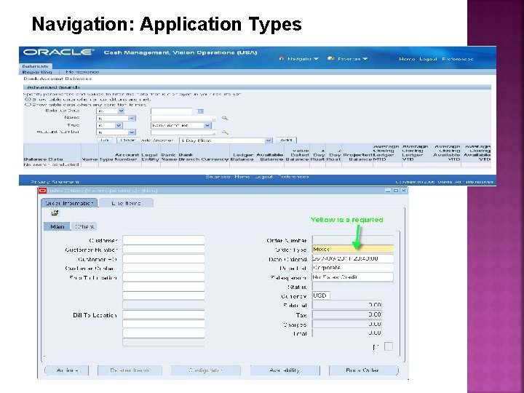Click the Home link in the footer
Screen dimensions: 524x393
[x=242, y=176]
